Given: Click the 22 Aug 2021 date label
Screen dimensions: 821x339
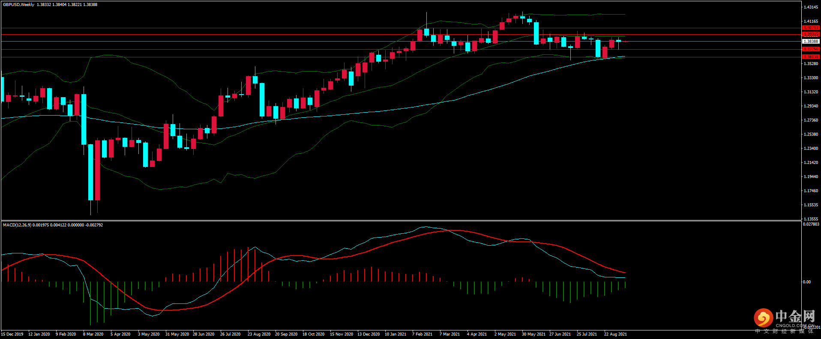Looking at the screenshot, I should pos(616,334).
